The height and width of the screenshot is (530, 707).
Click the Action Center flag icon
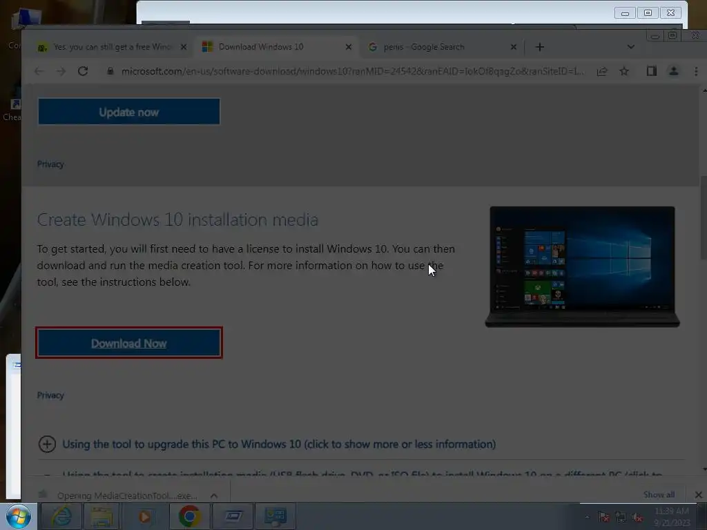click(603, 517)
